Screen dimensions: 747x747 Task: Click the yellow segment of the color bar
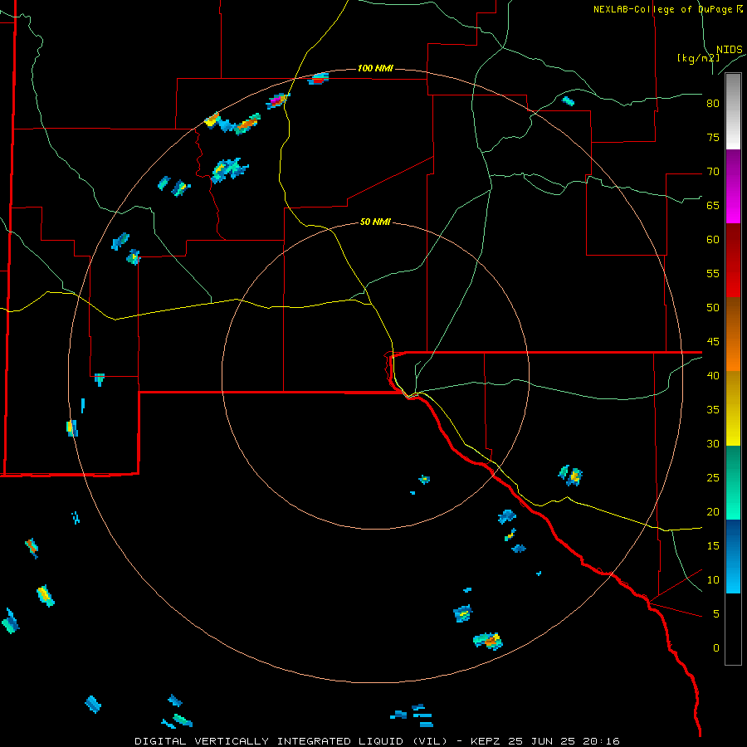[x=733, y=408]
